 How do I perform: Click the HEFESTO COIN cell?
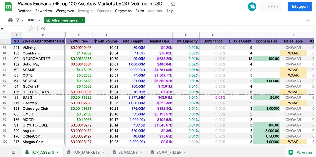43,92
